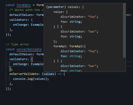Screen dimensions: 133x105
Task: Click the console.log(values) statement
Action: [31, 79]
